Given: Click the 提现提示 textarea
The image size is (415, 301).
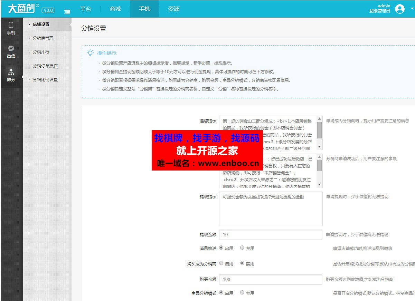Looking at the screenshot, I should [x=271, y=209].
